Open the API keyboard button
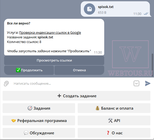Image resolution: width=154 pixels, height=140 pixels. 114,120
